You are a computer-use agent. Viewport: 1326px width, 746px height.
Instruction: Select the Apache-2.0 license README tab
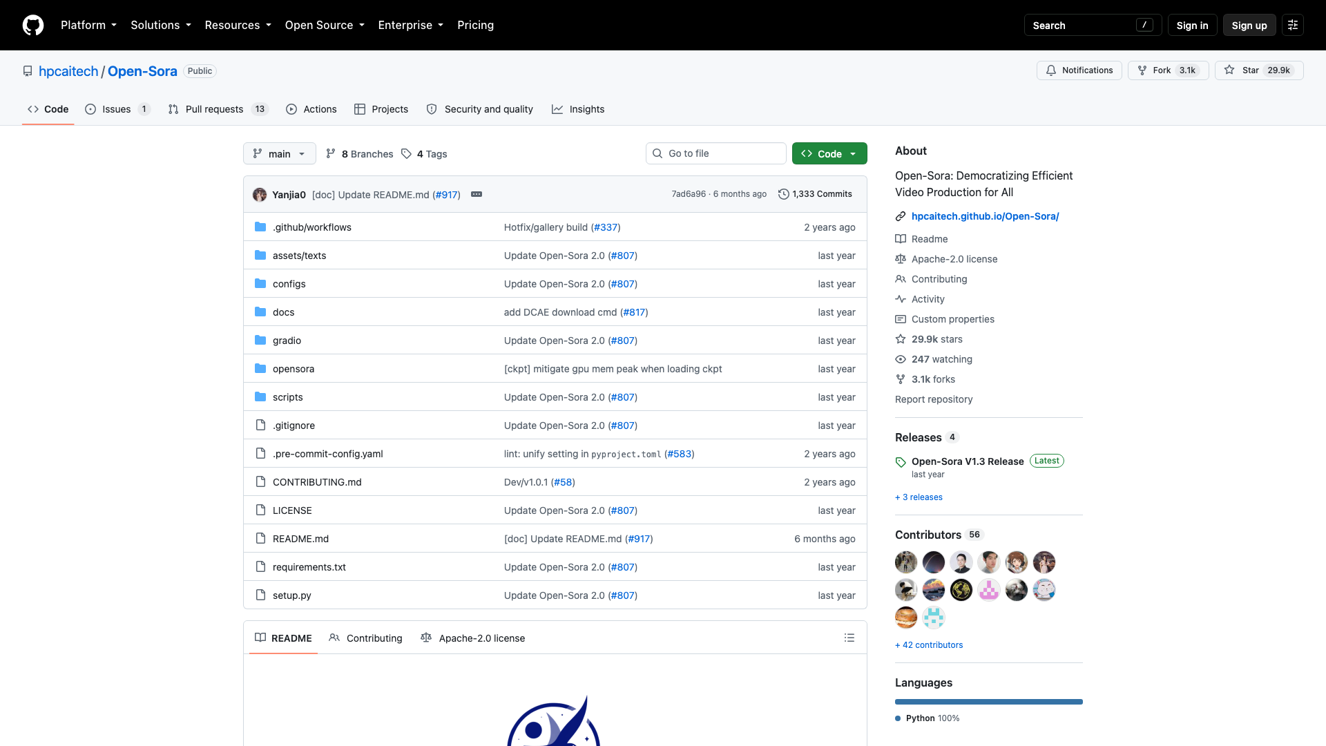tap(473, 638)
